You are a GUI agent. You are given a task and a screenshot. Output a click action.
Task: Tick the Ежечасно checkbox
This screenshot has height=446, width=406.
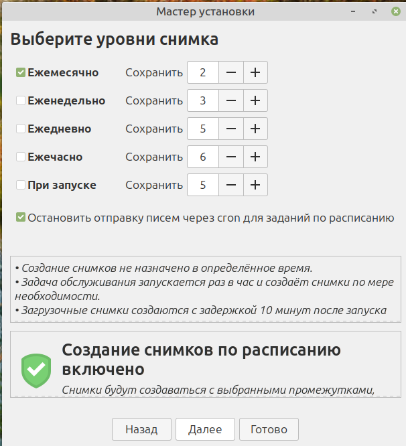tap(21, 157)
